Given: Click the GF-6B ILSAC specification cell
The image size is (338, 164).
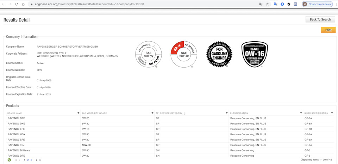Looking at the screenshot, I should point(308,129).
